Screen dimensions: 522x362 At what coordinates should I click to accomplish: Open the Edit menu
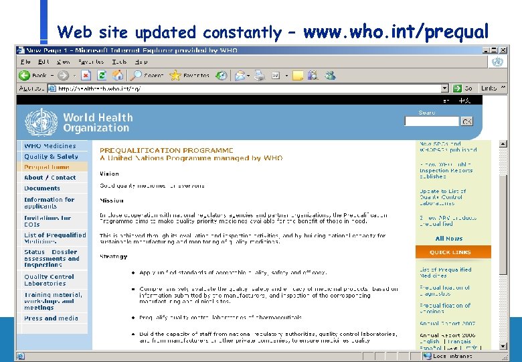pyautogui.click(x=43, y=62)
